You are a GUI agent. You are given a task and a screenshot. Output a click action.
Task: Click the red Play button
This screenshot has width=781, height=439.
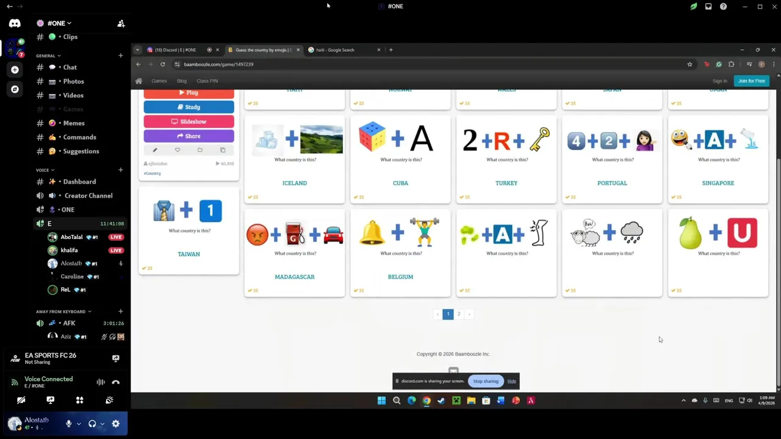[189, 93]
